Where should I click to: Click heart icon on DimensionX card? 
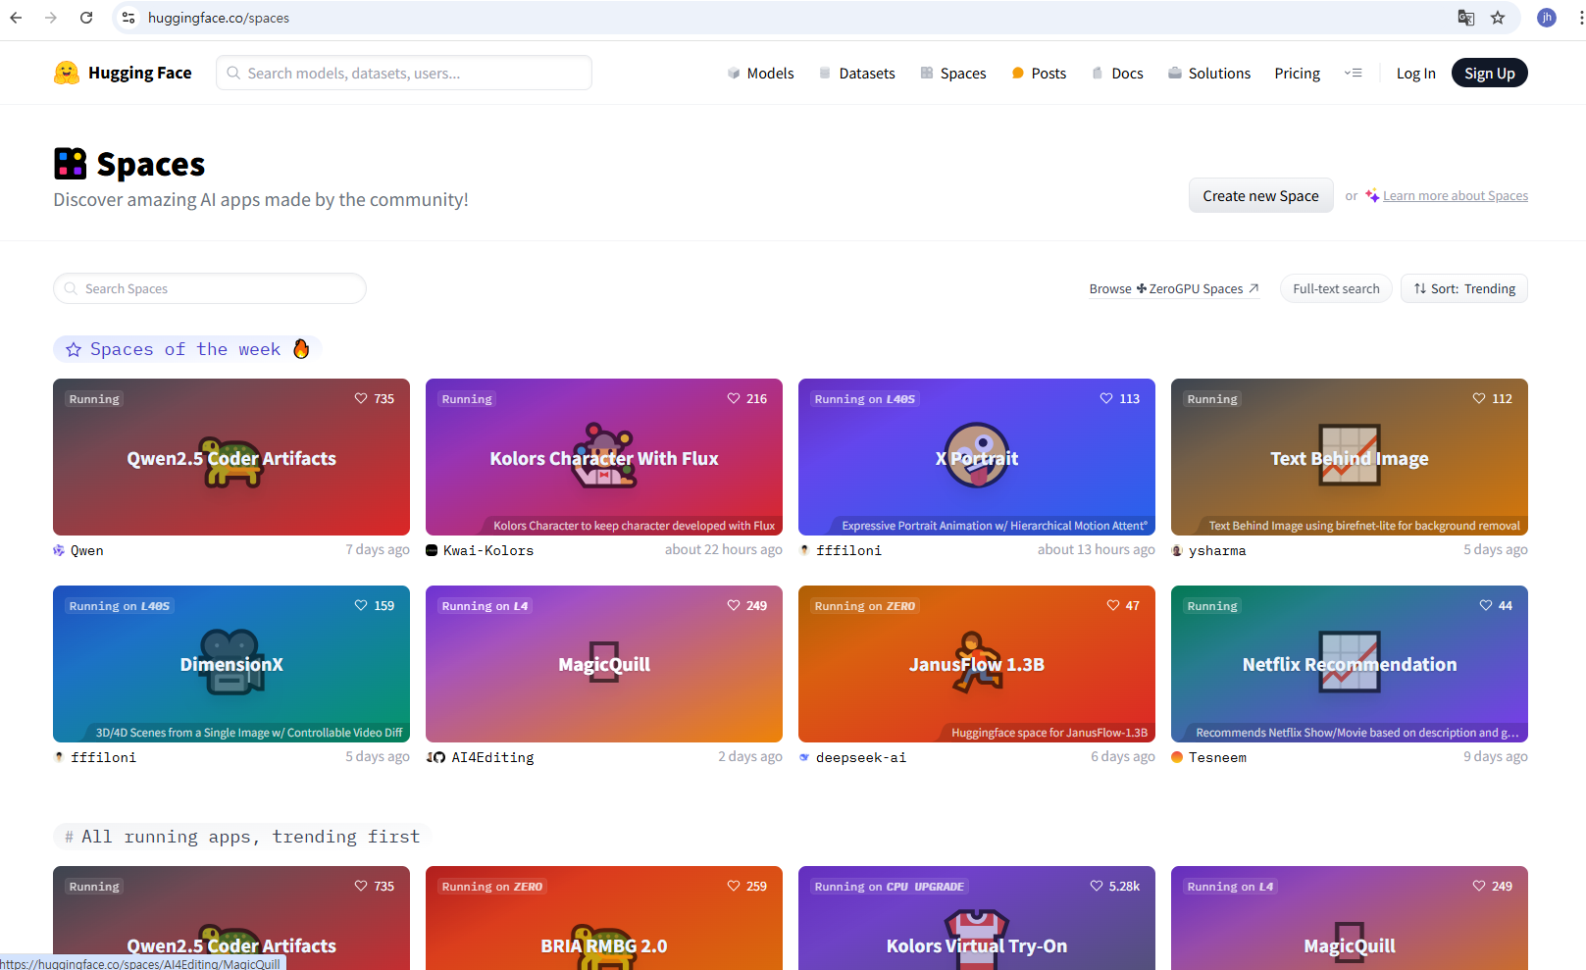[361, 605]
